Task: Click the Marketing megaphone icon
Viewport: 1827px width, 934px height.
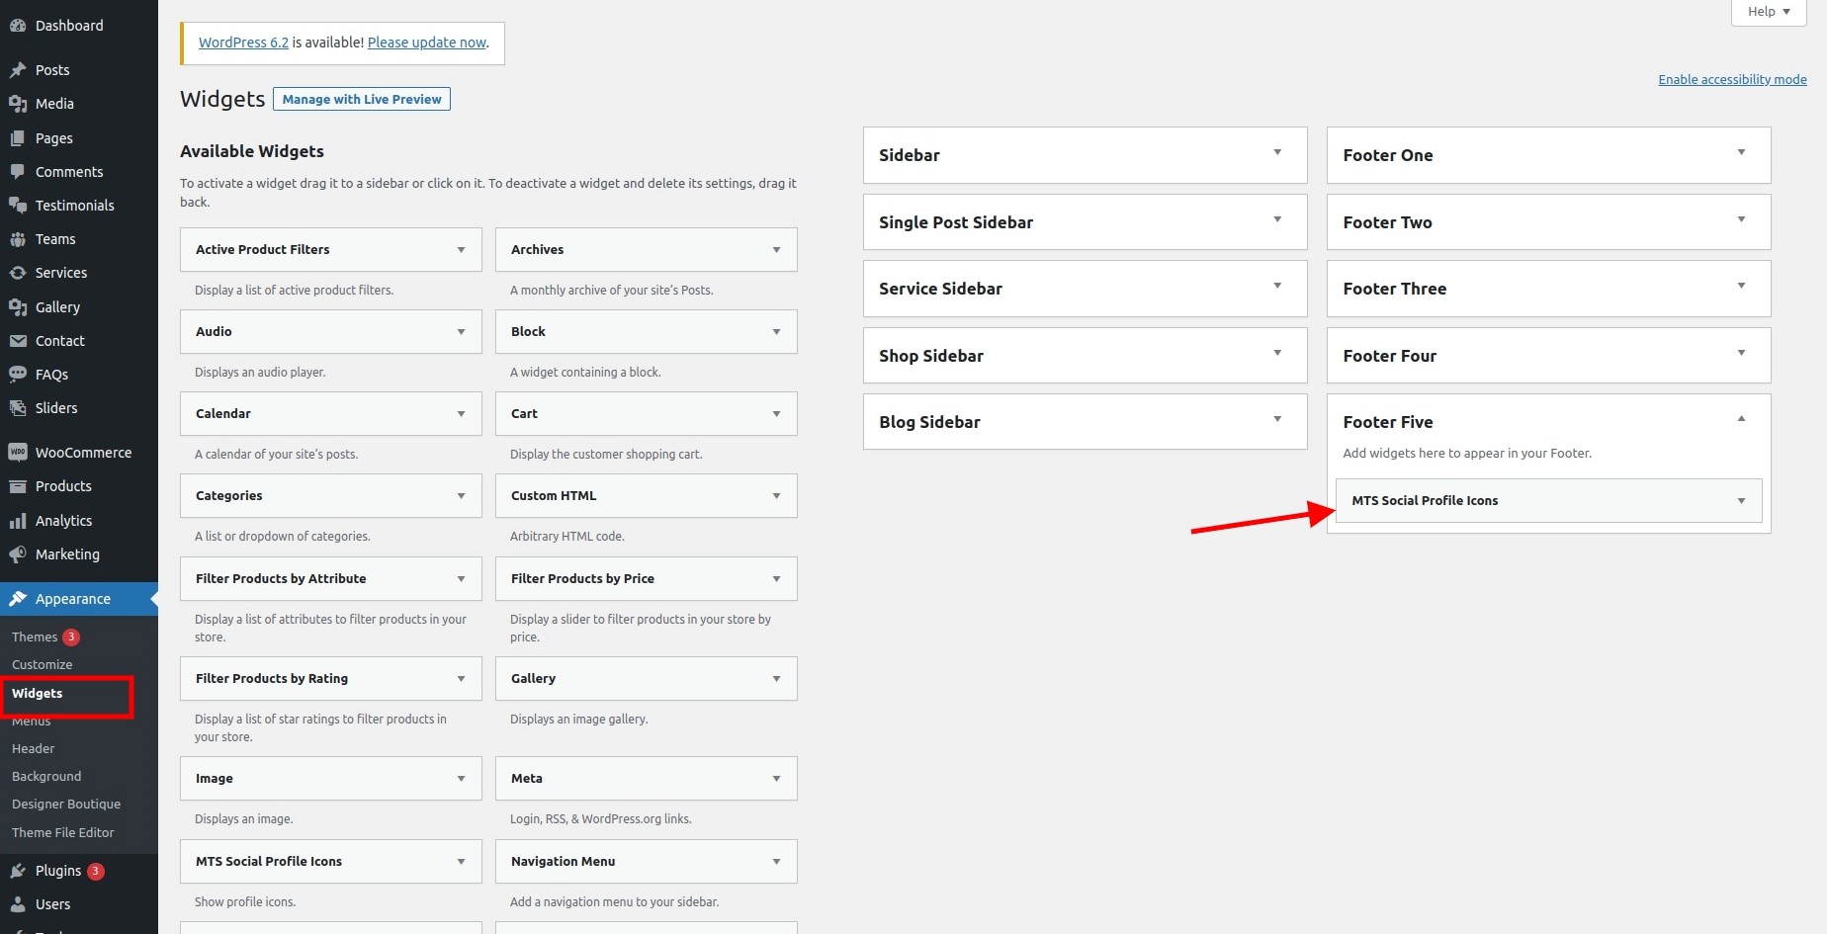Action: point(18,554)
